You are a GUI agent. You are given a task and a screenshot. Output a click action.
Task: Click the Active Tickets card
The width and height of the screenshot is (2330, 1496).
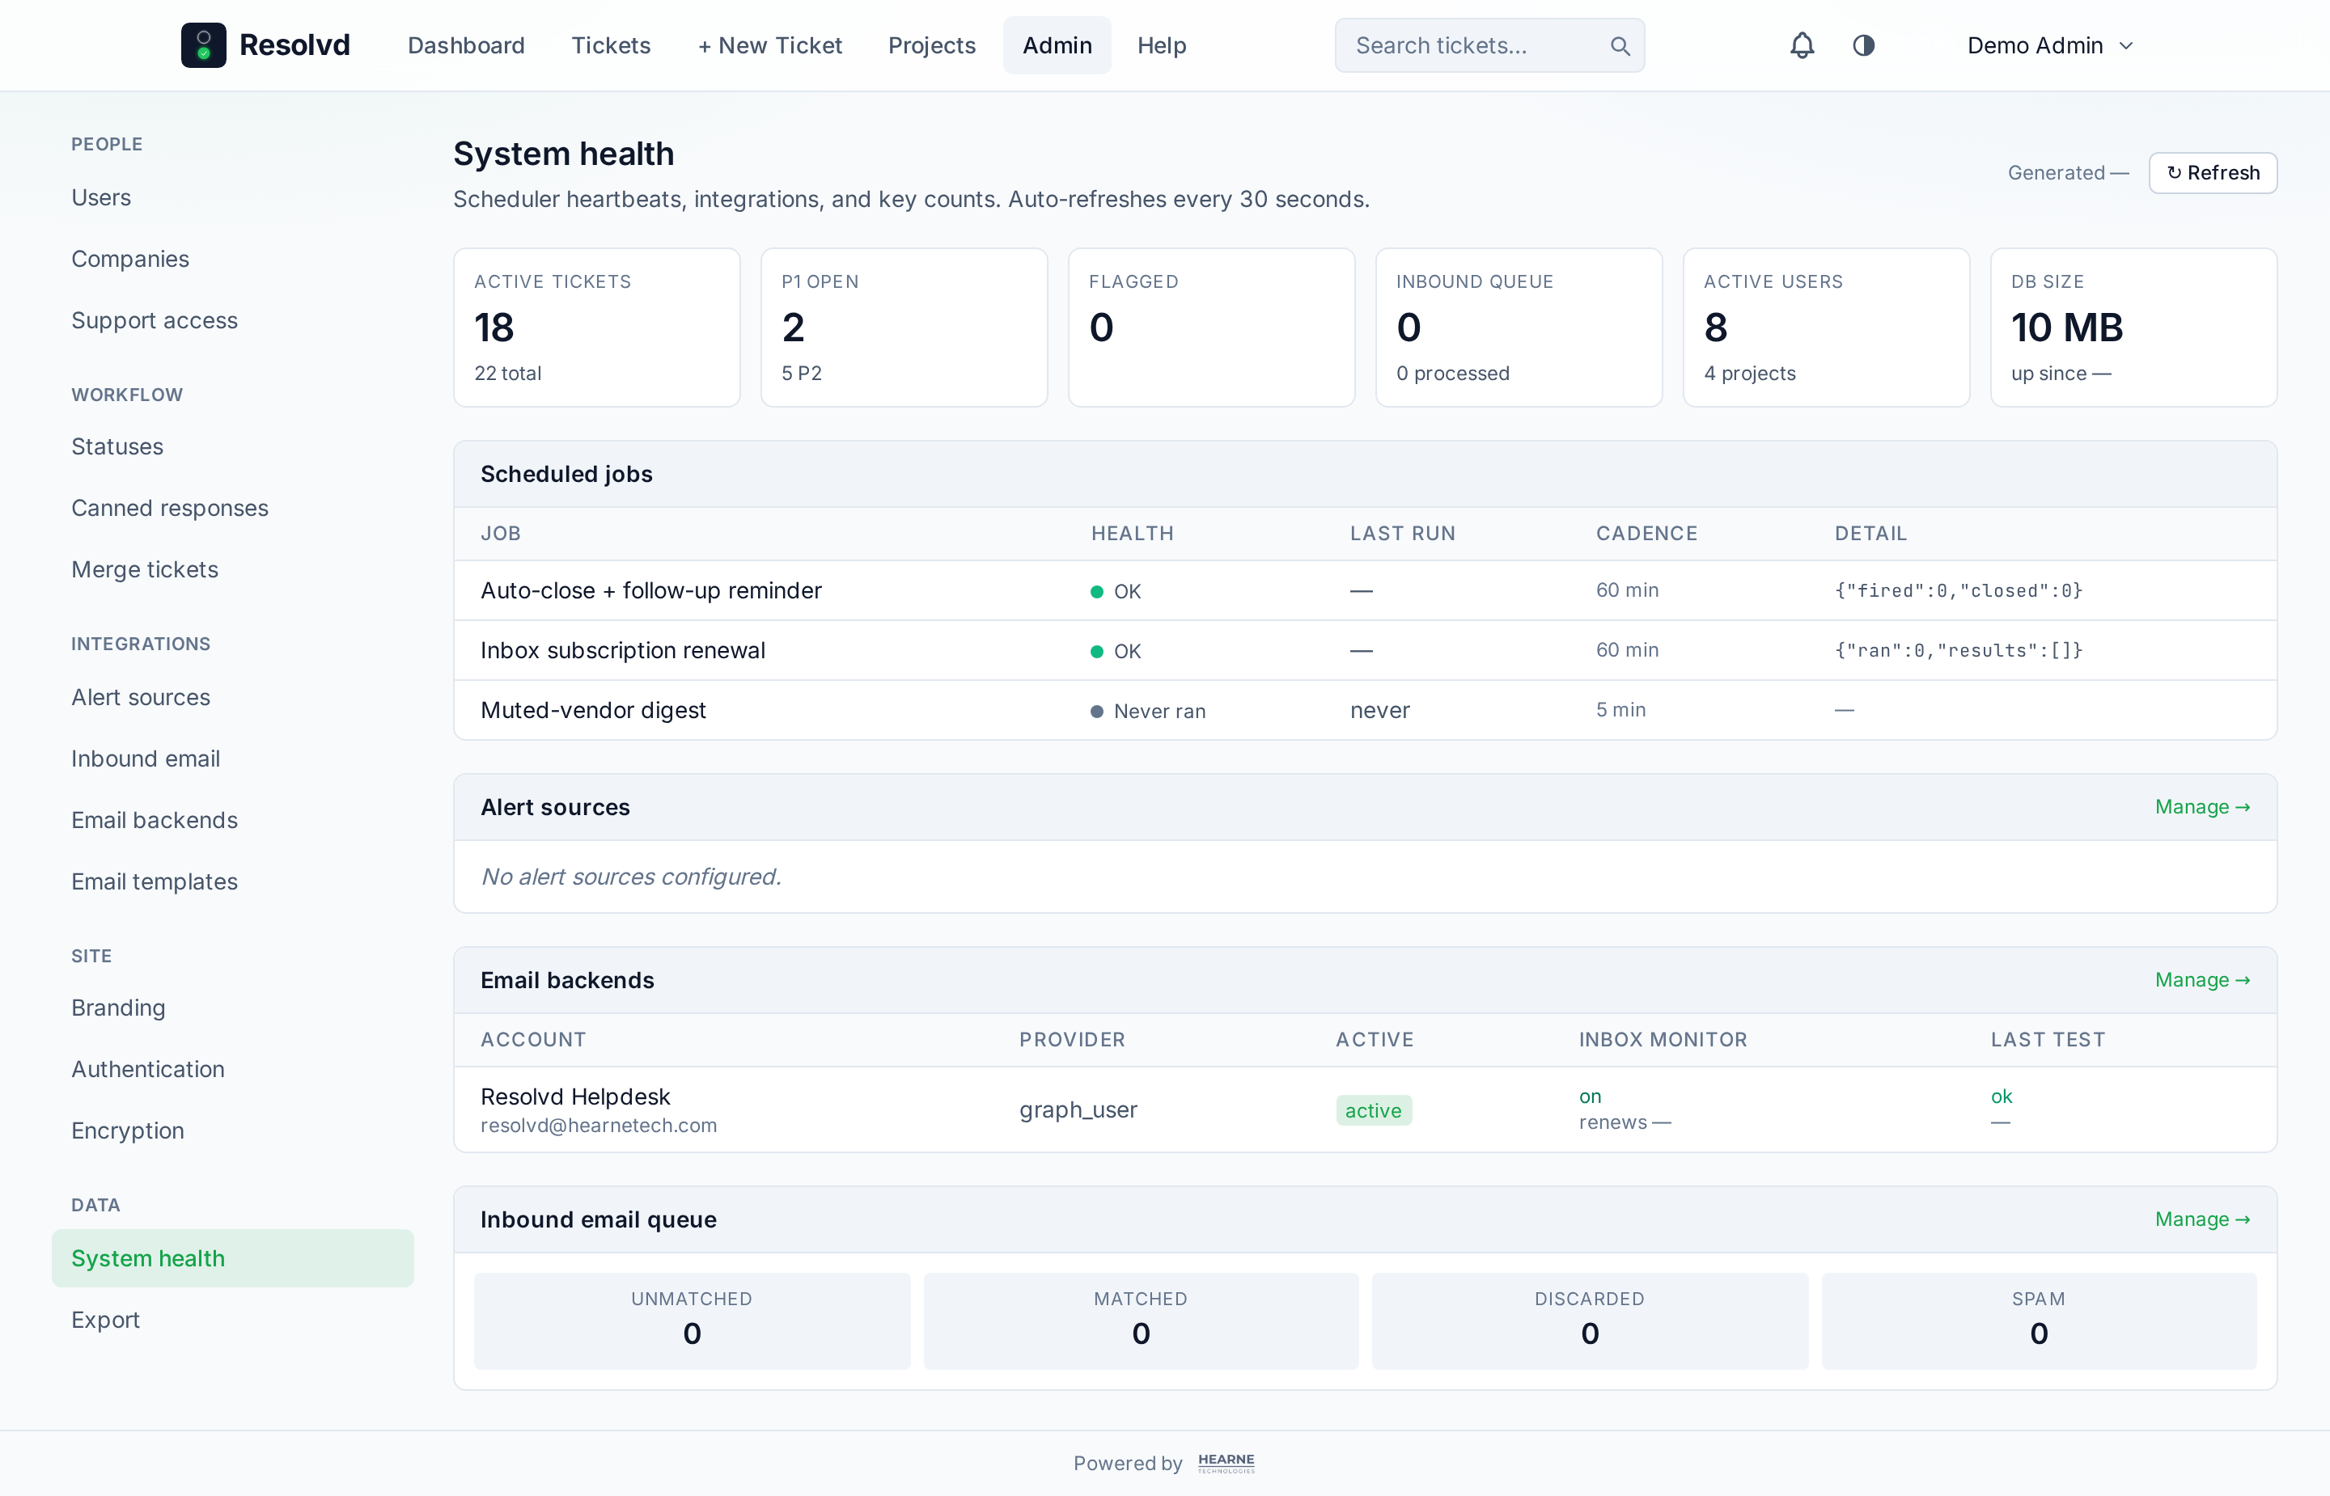coord(596,328)
